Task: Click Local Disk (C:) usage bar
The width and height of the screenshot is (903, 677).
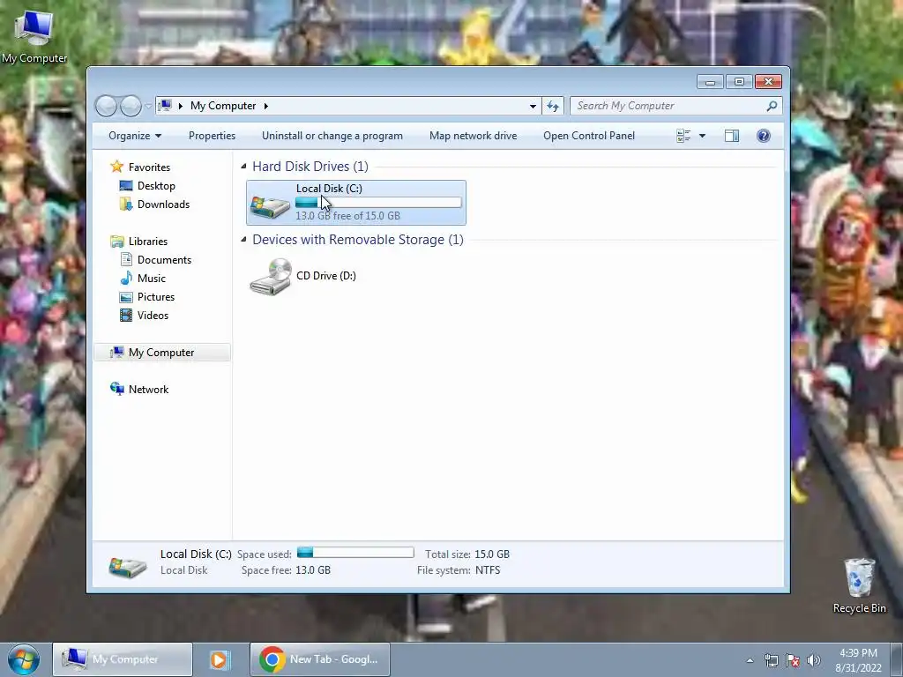Action: tap(378, 203)
